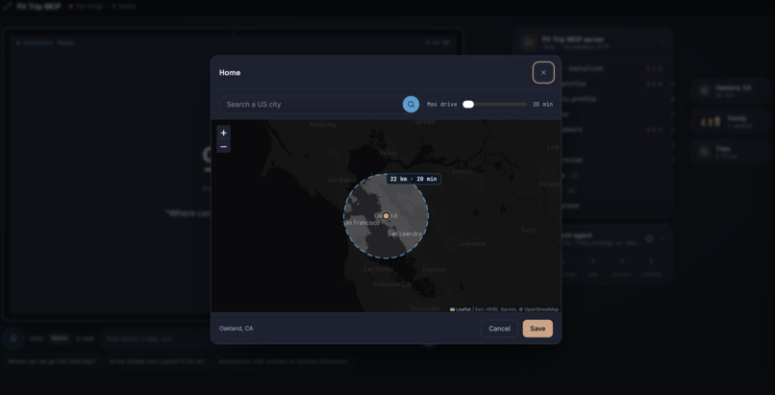
Task: Click the Max drive label
Action: point(442,104)
